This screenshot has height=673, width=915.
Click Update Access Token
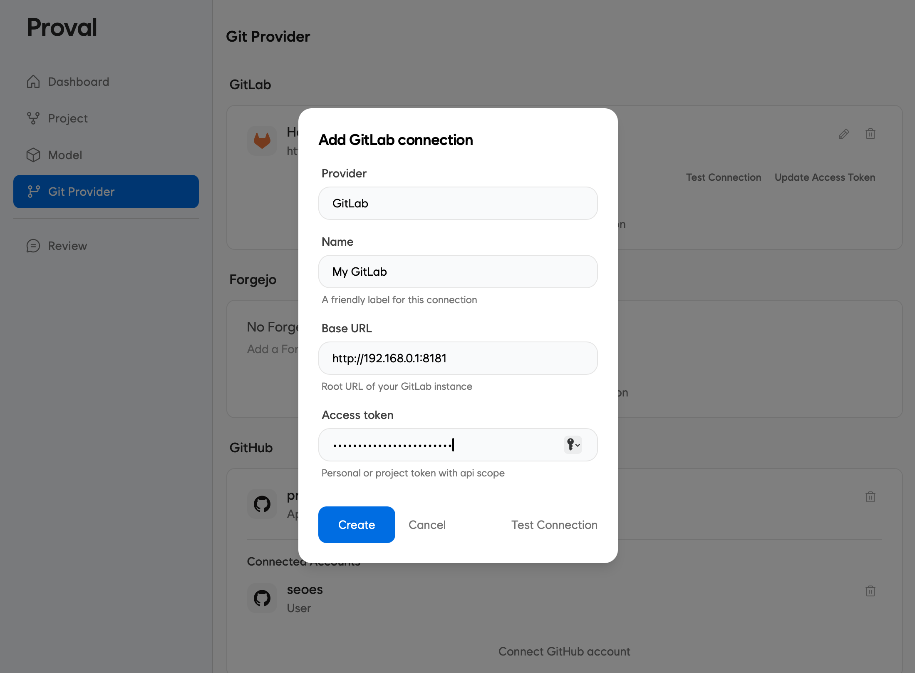coord(825,177)
